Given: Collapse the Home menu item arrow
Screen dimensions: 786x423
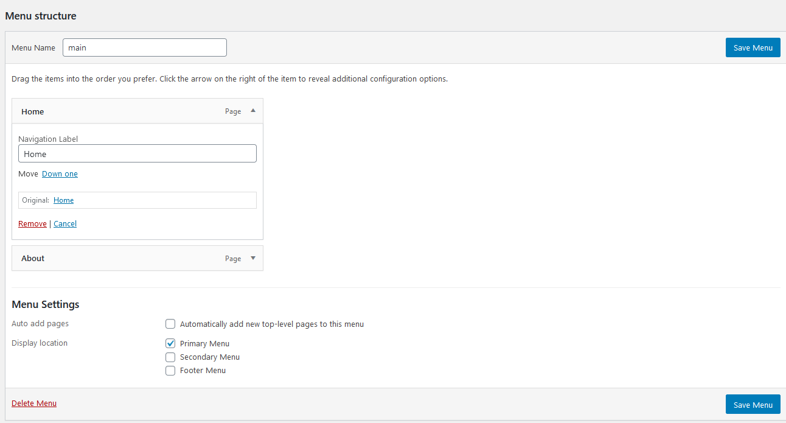Looking at the screenshot, I should pos(253,111).
